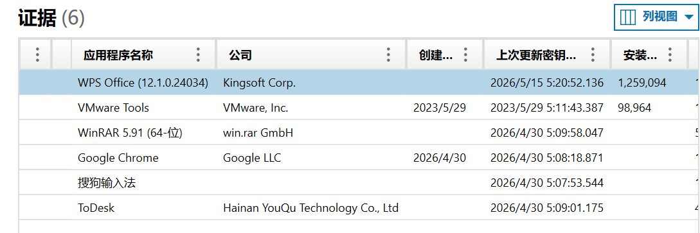Click Kingsoft Corp. company cell

[260, 83]
